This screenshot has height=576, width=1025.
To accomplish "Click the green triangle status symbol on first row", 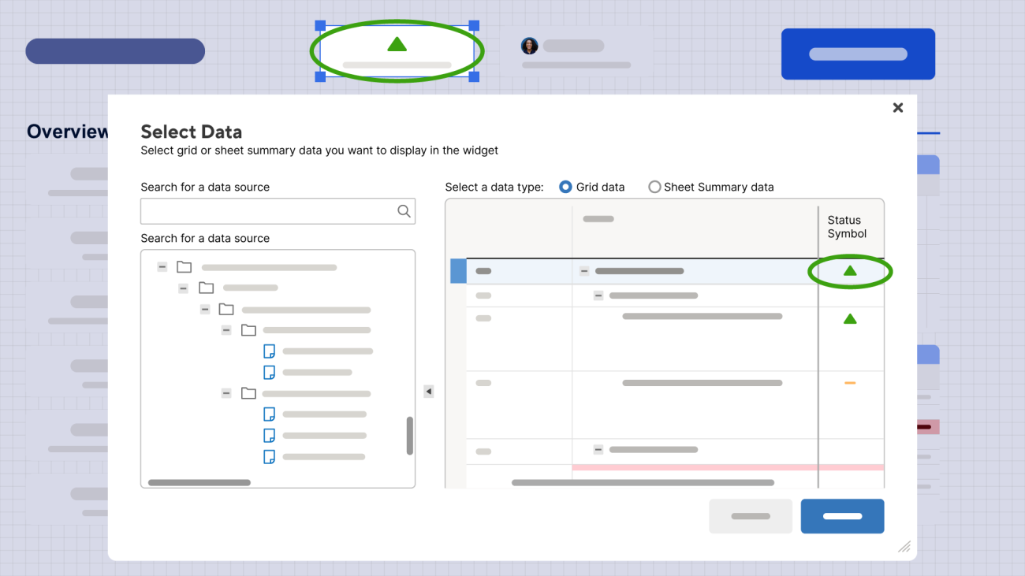I will pos(850,270).
